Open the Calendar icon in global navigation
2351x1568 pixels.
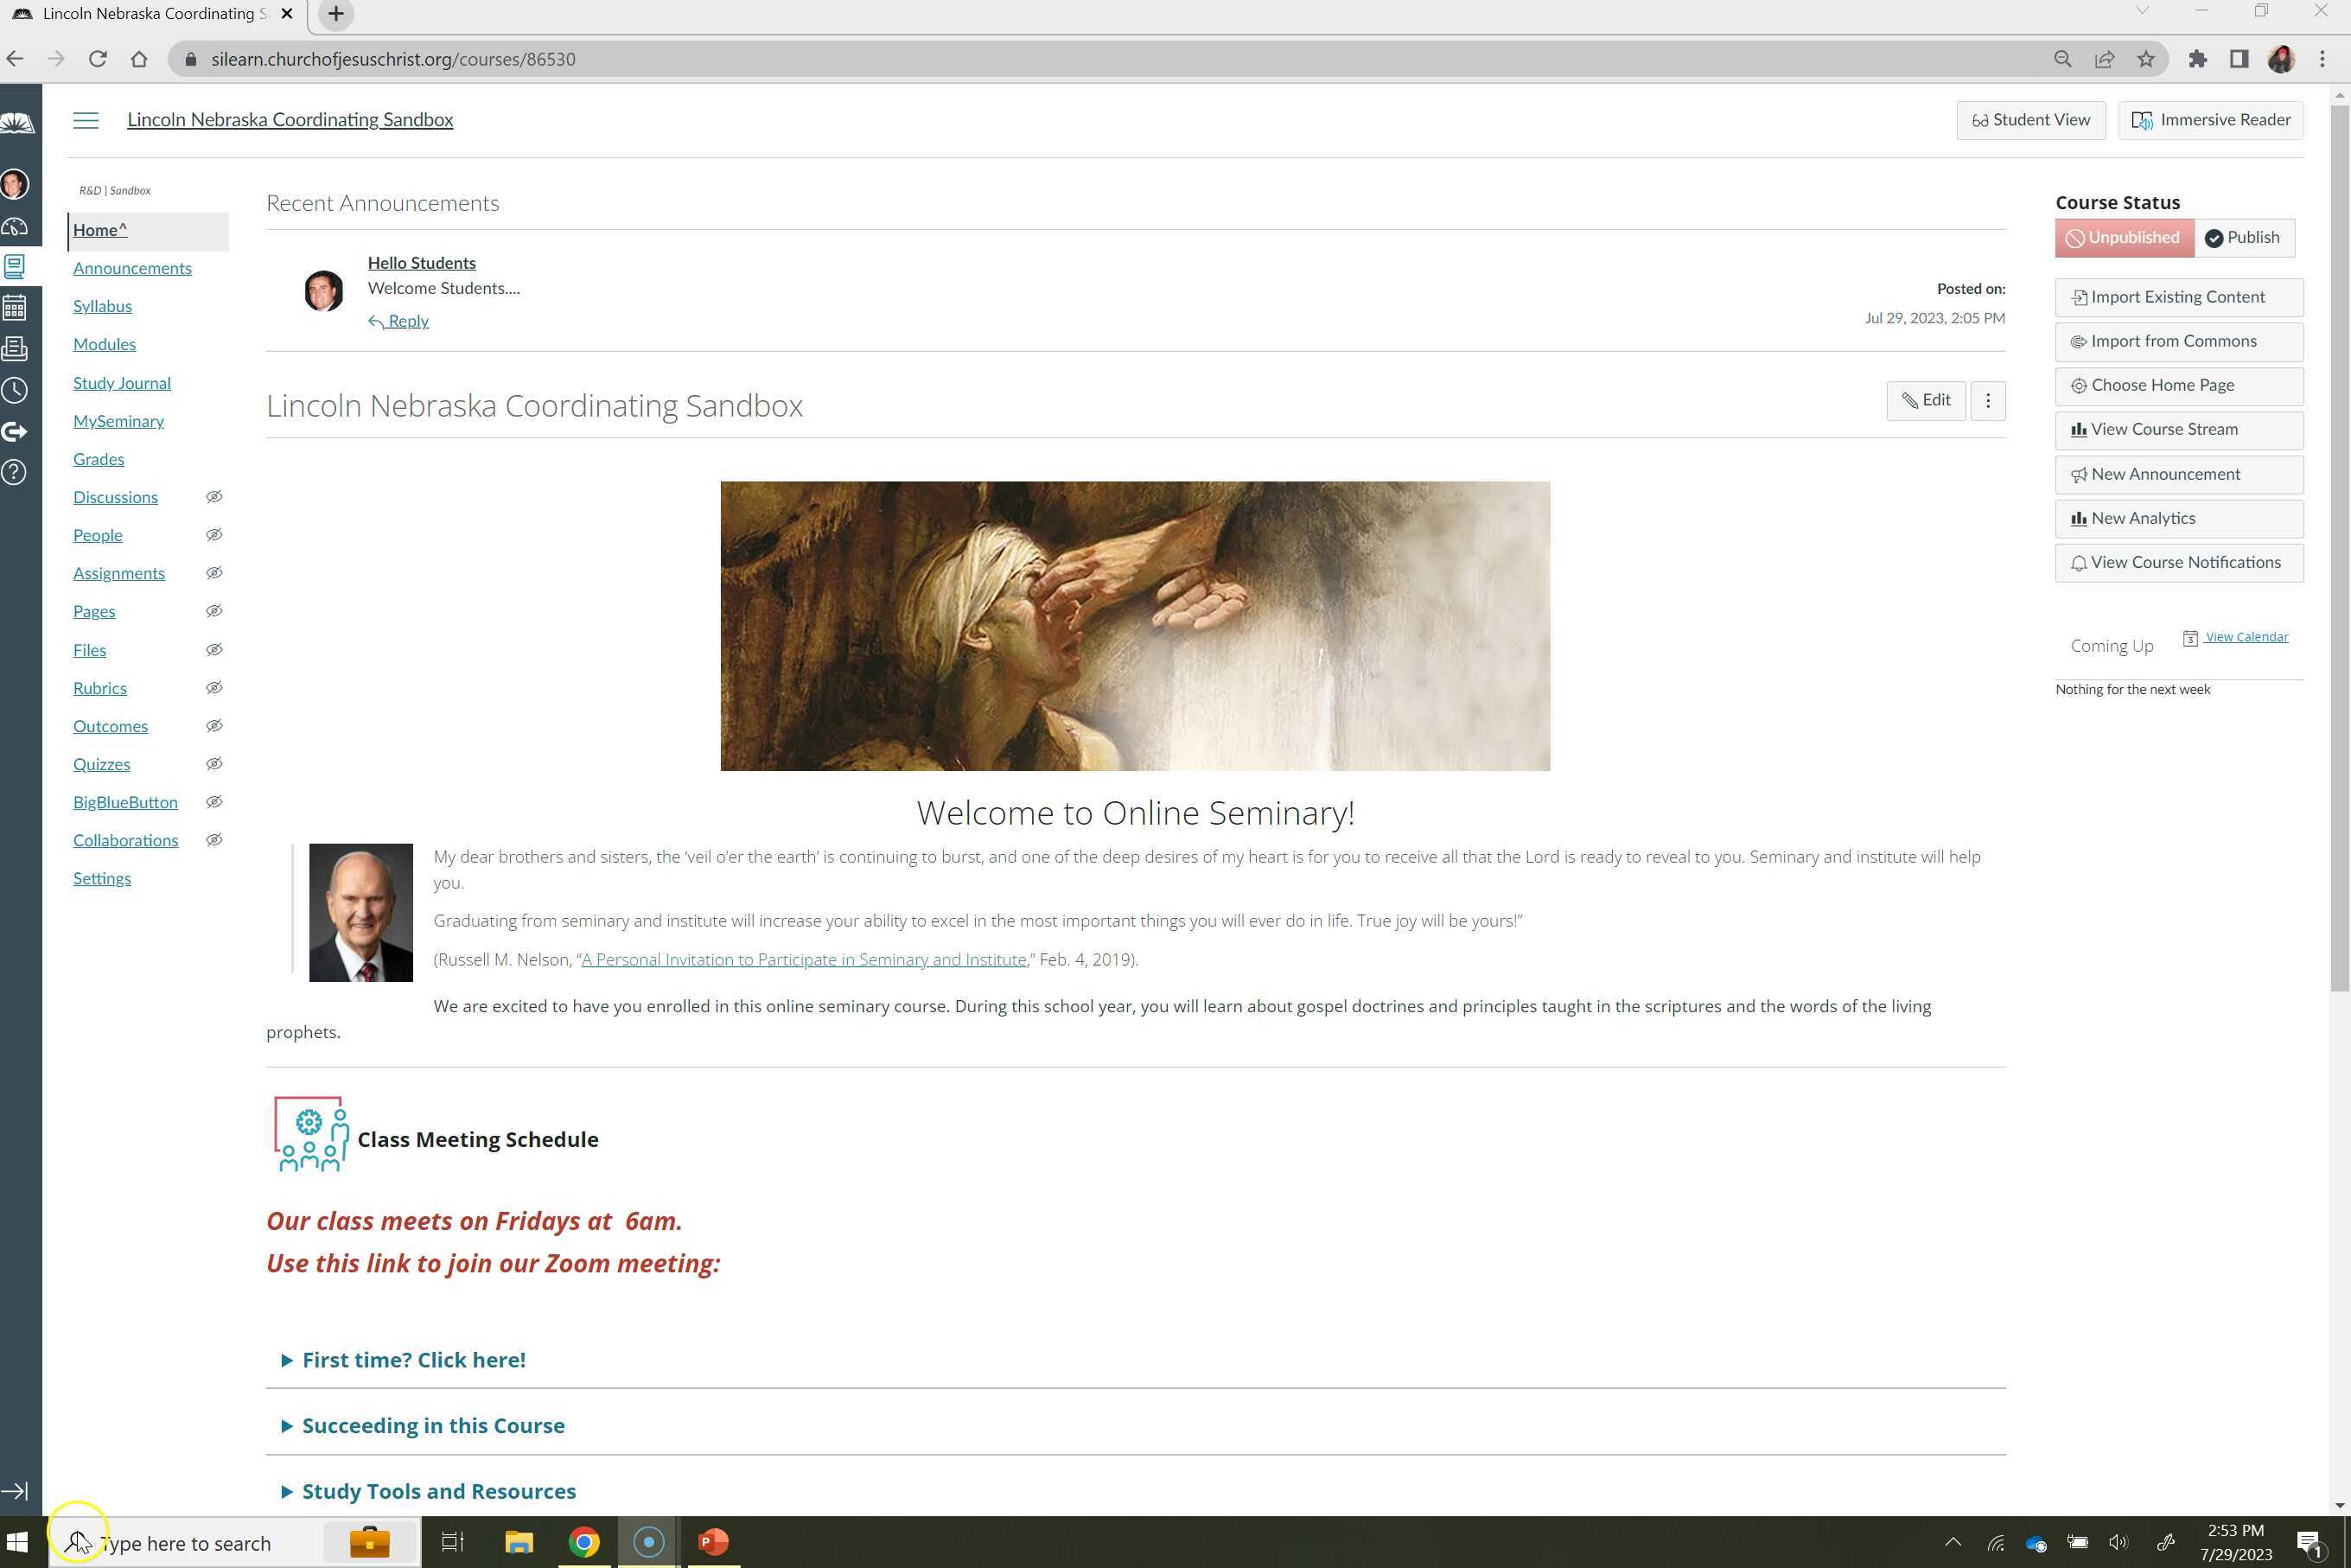[15, 307]
